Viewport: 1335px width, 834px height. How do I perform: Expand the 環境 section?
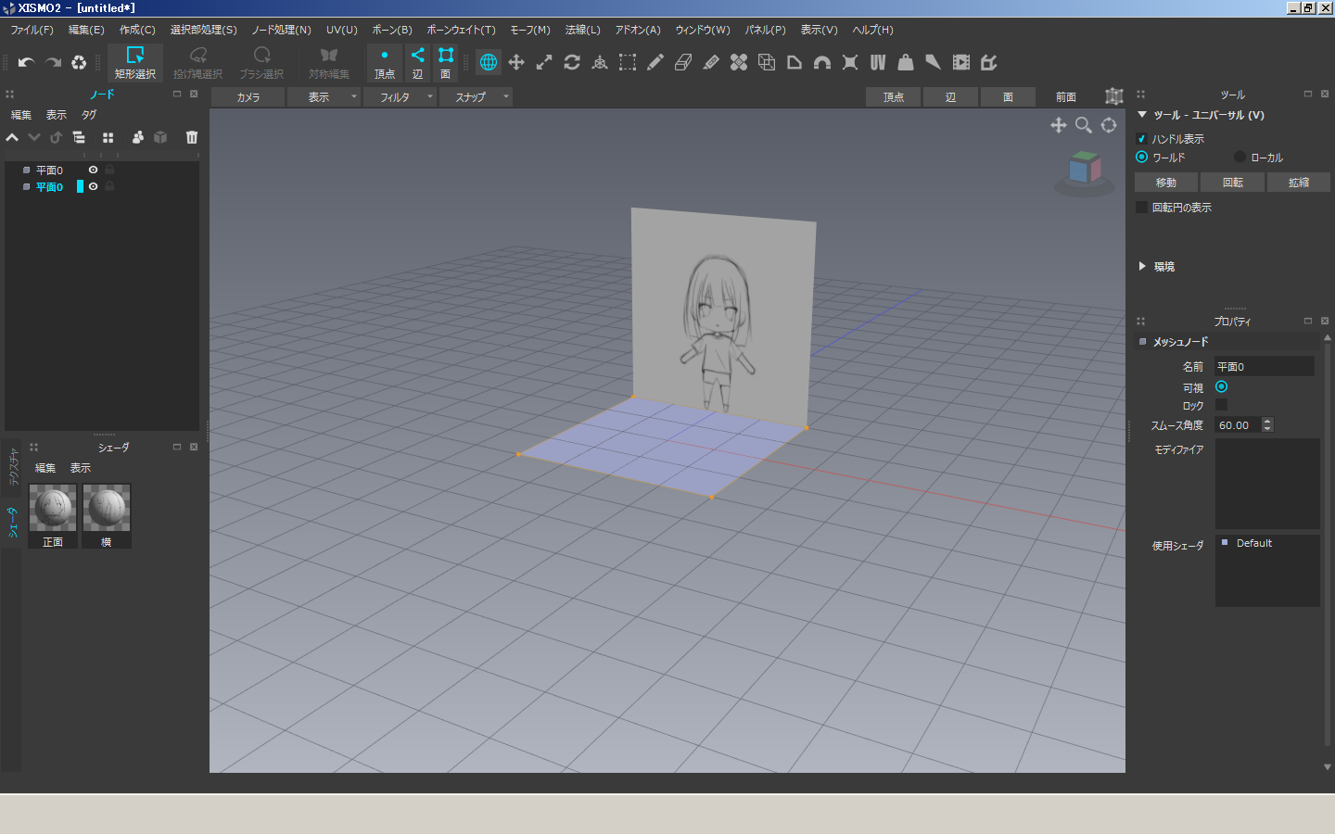pos(1142,266)
